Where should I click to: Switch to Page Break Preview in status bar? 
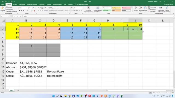click(157, 93)
